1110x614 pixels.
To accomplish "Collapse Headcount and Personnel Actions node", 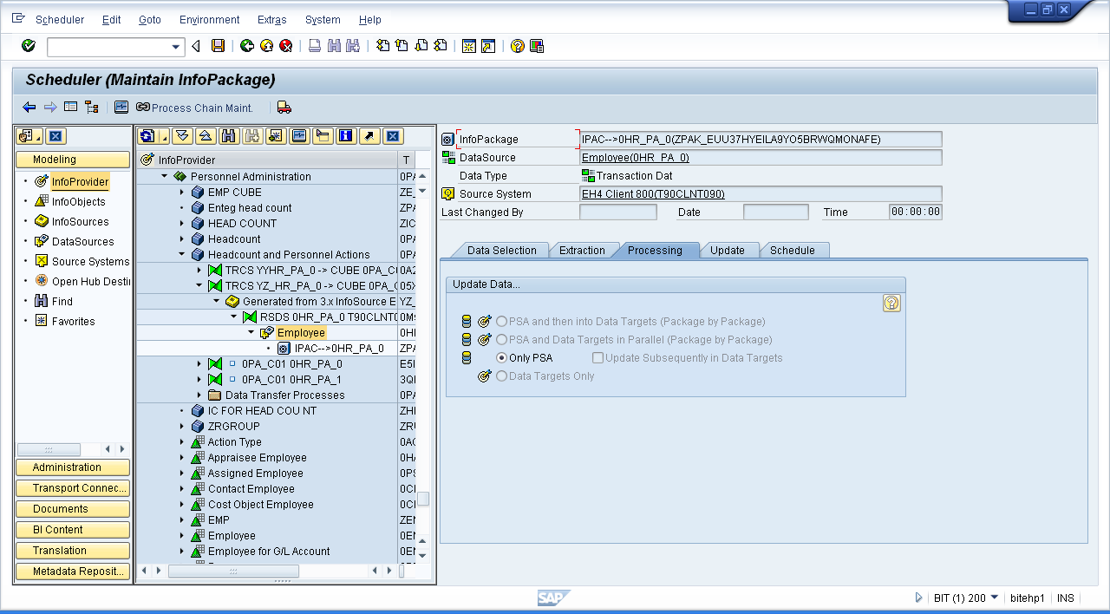I will click(x=181, y=254).
